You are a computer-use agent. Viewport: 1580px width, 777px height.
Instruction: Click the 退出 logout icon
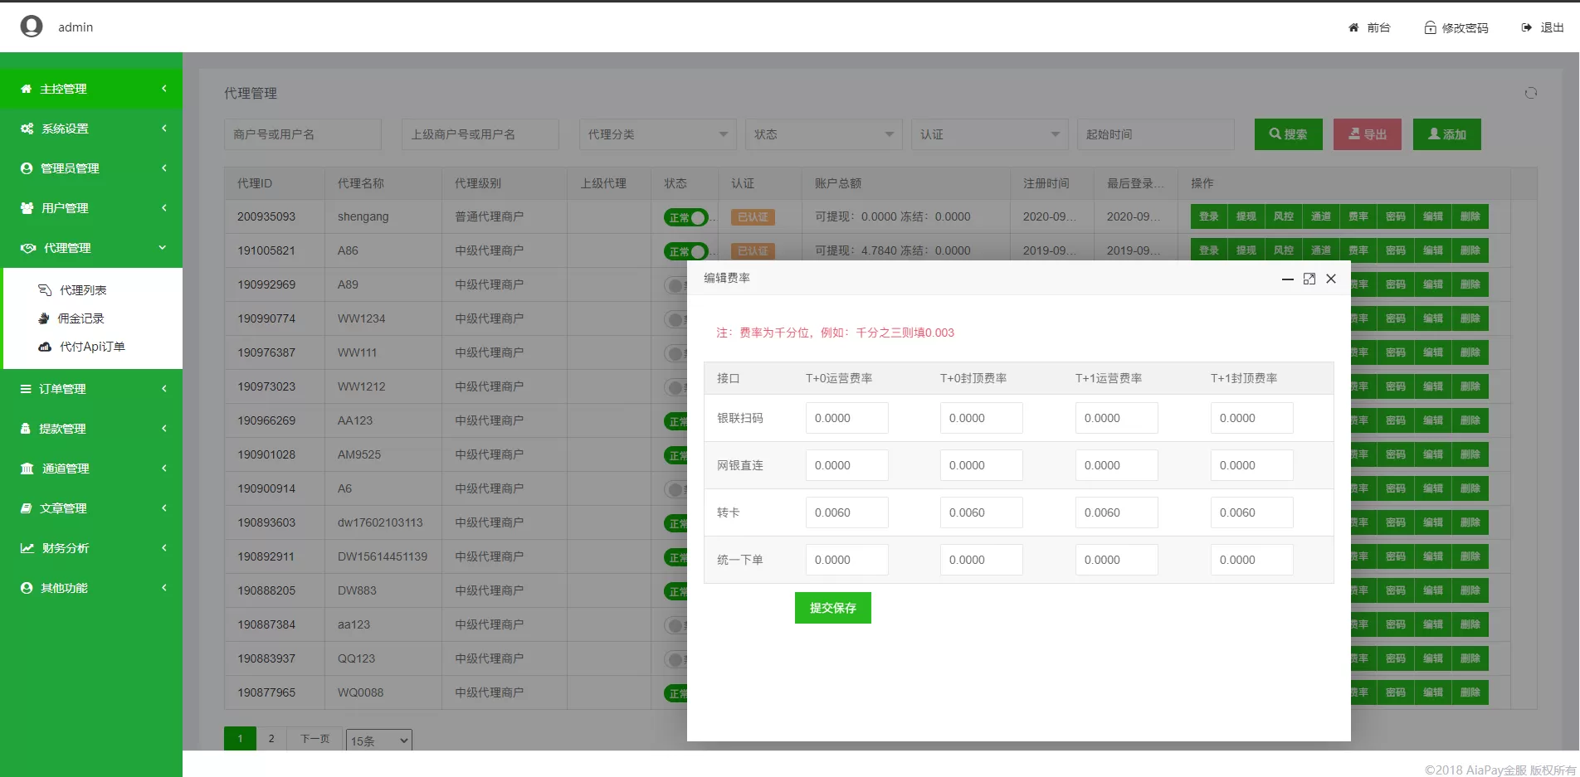[1526, 27]
